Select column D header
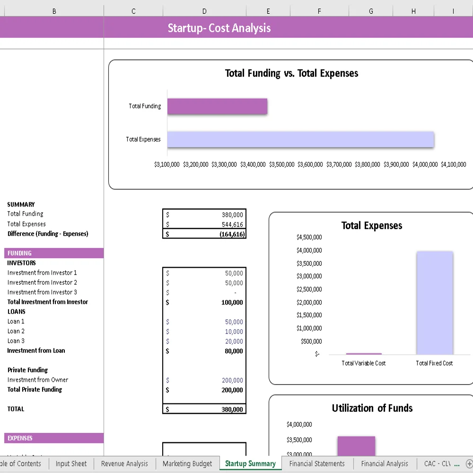 pyautogui.click(x=204, y=10)
